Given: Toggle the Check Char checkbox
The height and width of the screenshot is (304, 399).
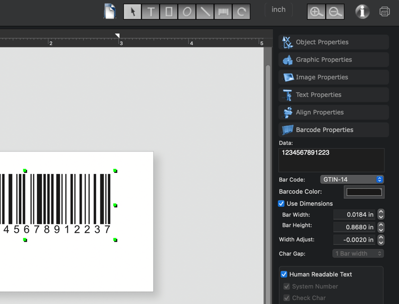Looking at the screenshot, I should pyautogui.click(x=286, y=298).
